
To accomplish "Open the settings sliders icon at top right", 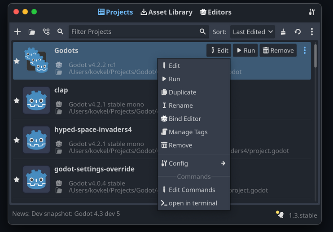I will pyautogui.click(x=312, y=12).
